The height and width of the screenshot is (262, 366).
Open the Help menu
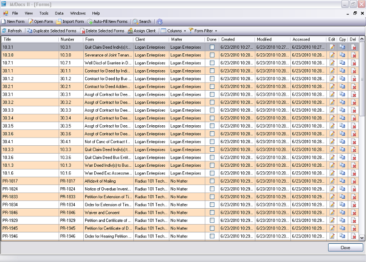(96, 13)
